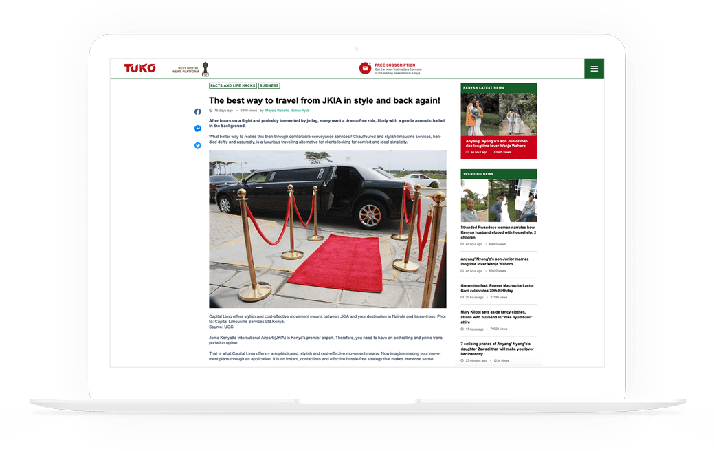Share the article on Twitter
The image size is (714, 451).
[x=198, y=145]
